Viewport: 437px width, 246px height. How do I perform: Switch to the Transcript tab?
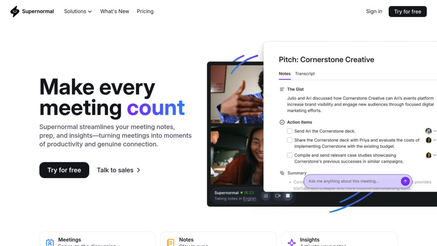pyautogui.click(x=305, y=73)
